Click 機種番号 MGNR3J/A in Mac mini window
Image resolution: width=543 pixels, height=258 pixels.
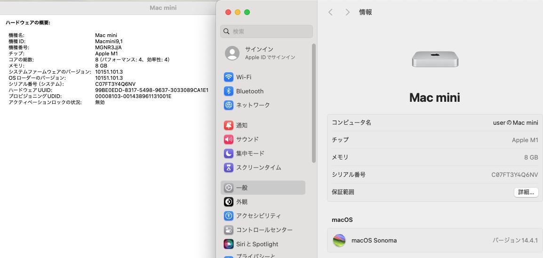pyautogui.click(x=108, y=47)
